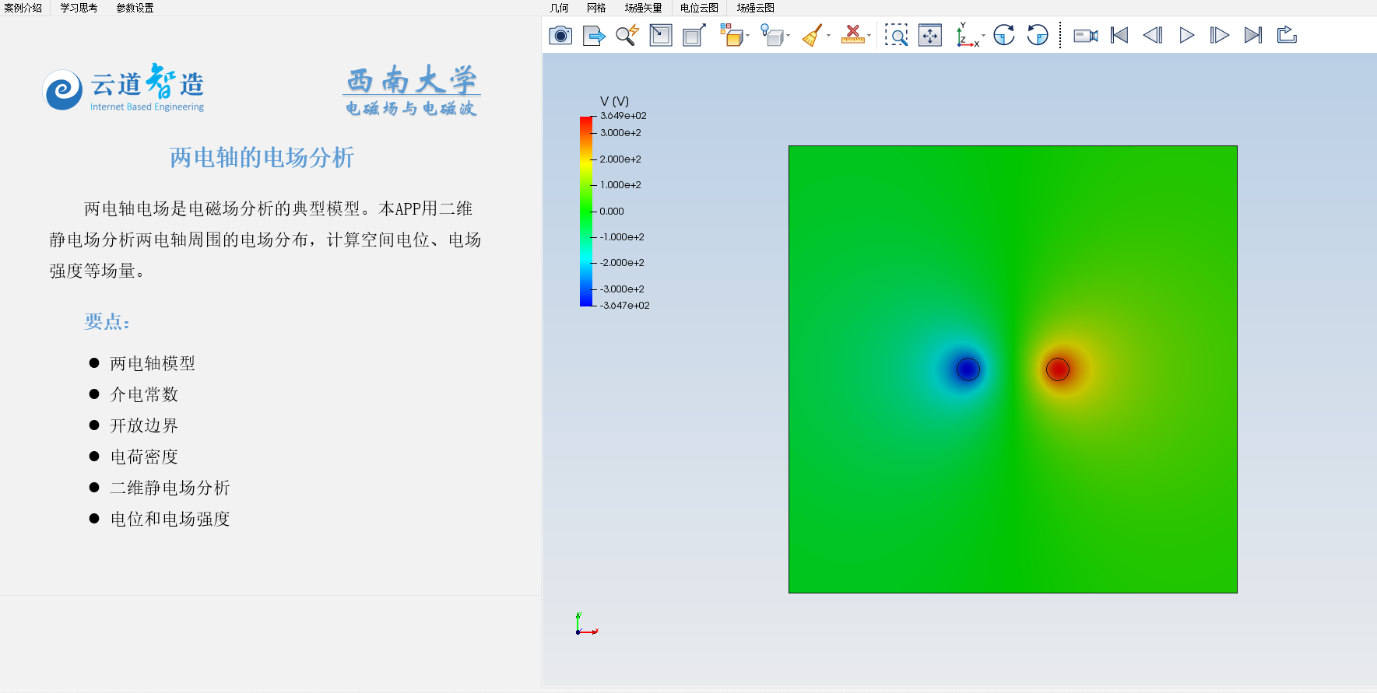Open the yellow cube icon dropdown arrow
The height and width of the screenshot is (693, 1377).
click(747, 36)
